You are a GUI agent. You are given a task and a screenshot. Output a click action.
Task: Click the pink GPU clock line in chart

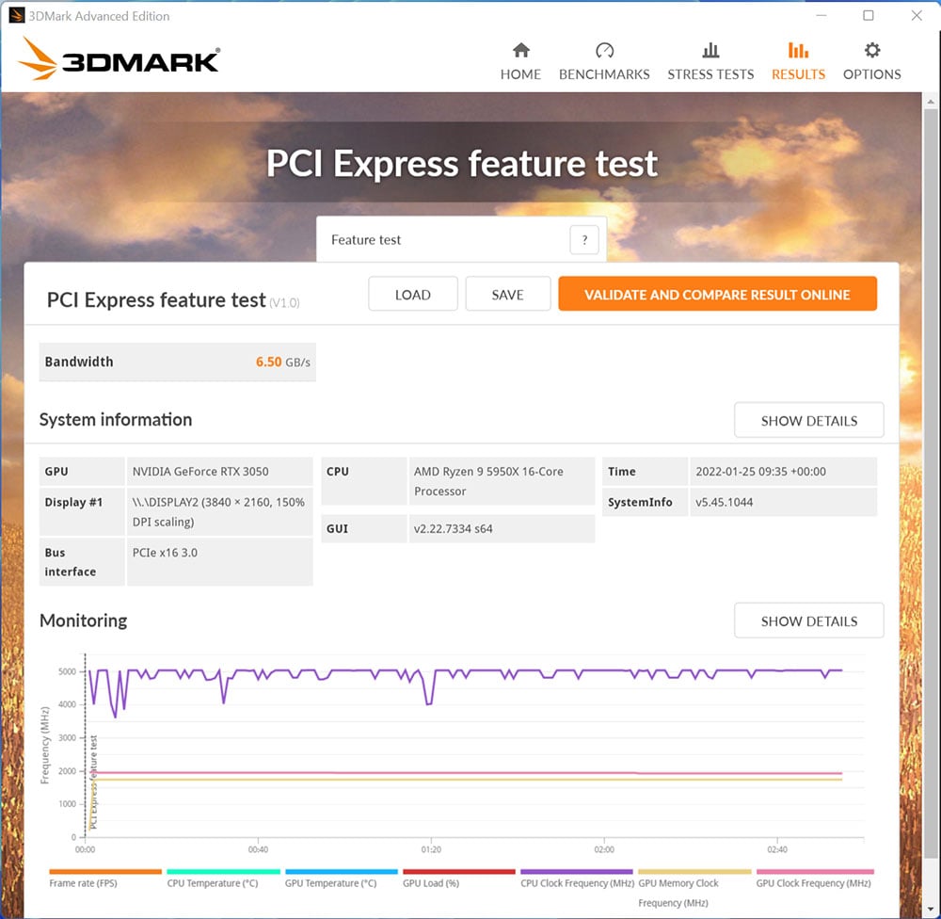pos(468,773)
